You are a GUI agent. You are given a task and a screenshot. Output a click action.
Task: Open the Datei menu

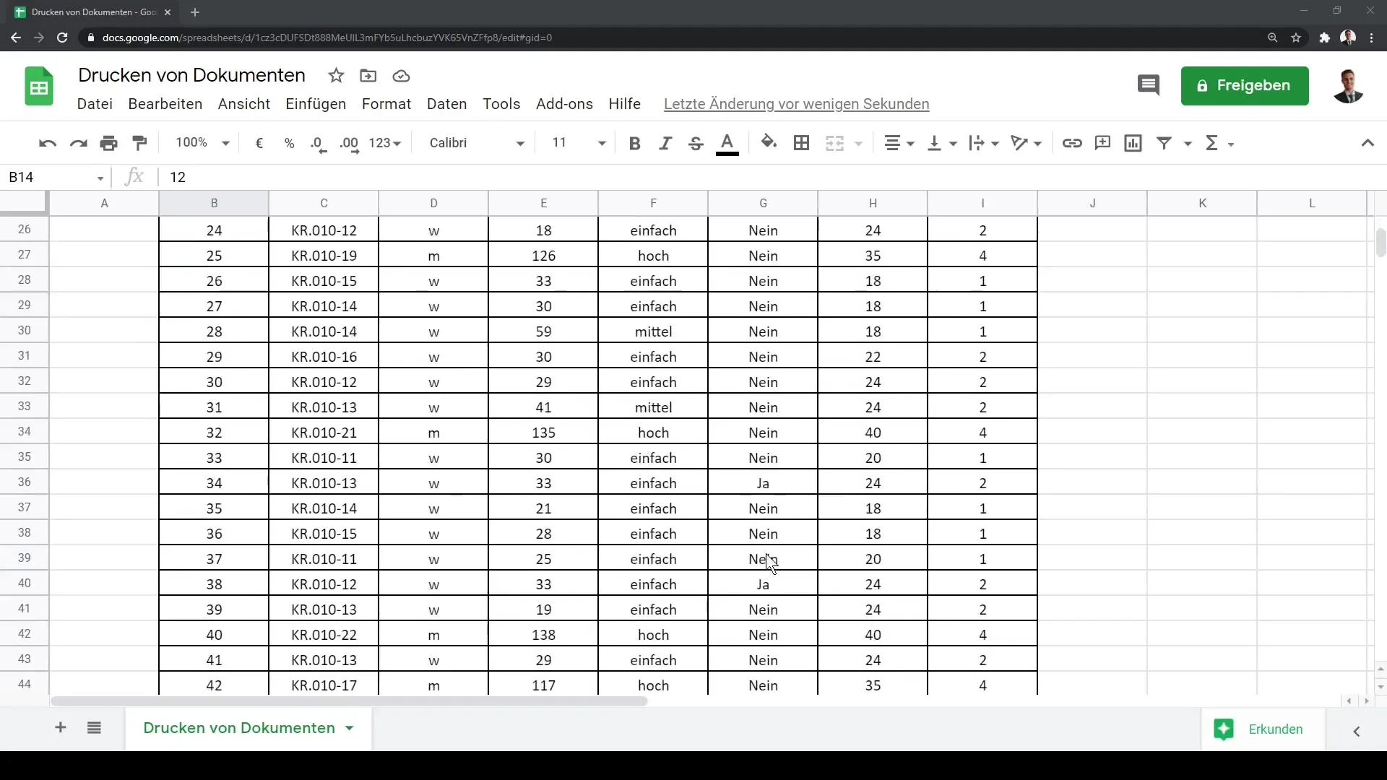[x=95, y=103]
